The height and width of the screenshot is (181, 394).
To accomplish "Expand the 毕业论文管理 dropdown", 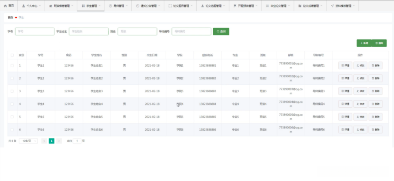I will point(277,6).
